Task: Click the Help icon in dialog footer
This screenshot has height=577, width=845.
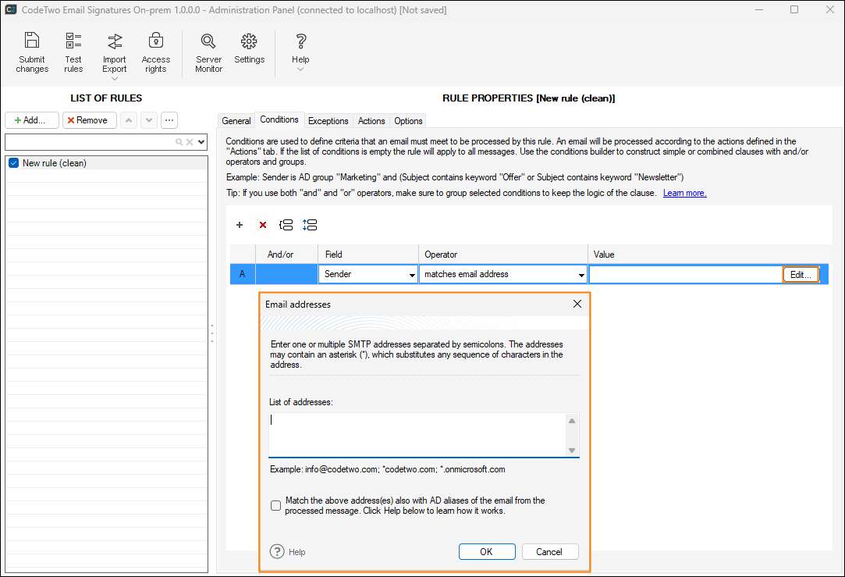Action: [x=278, y=551]
